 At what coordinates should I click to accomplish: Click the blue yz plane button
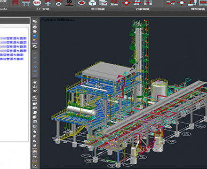(35, 76)
